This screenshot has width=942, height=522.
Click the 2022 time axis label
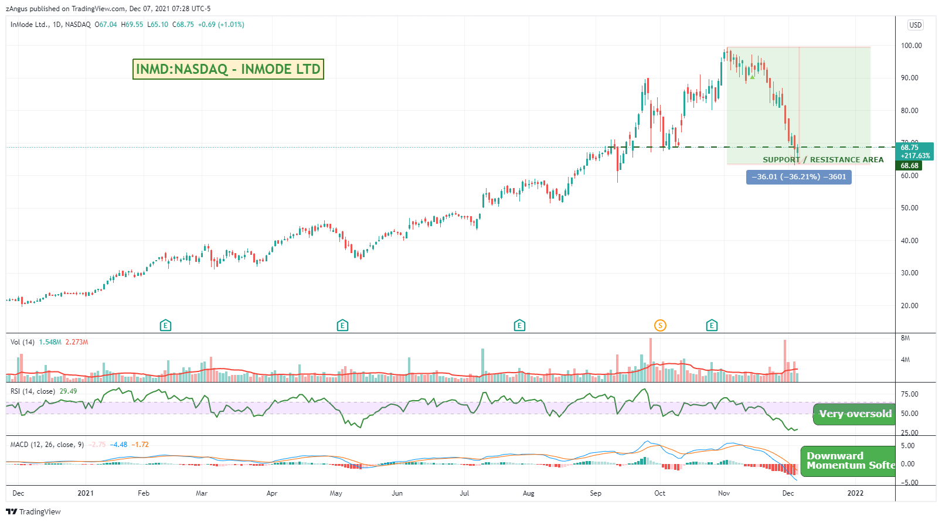coord(856,493)
